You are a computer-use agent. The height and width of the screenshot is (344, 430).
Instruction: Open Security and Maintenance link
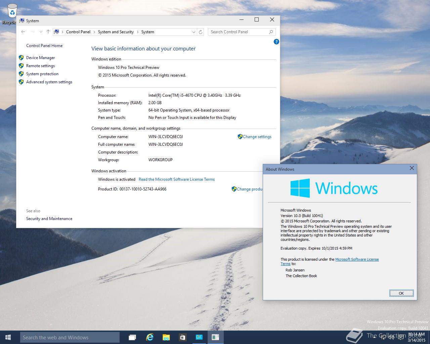point(49,219)
